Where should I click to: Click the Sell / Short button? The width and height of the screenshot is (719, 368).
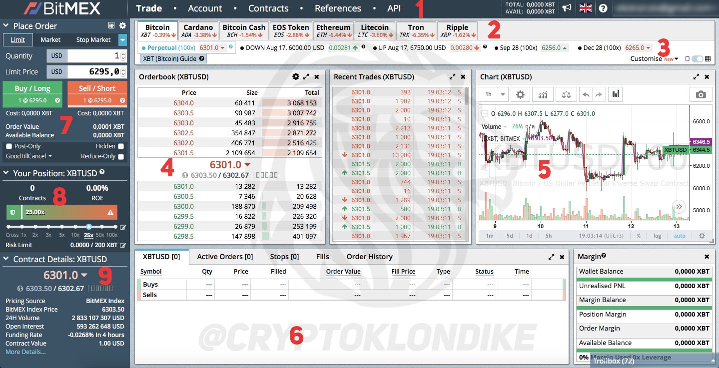coord(97,93)
